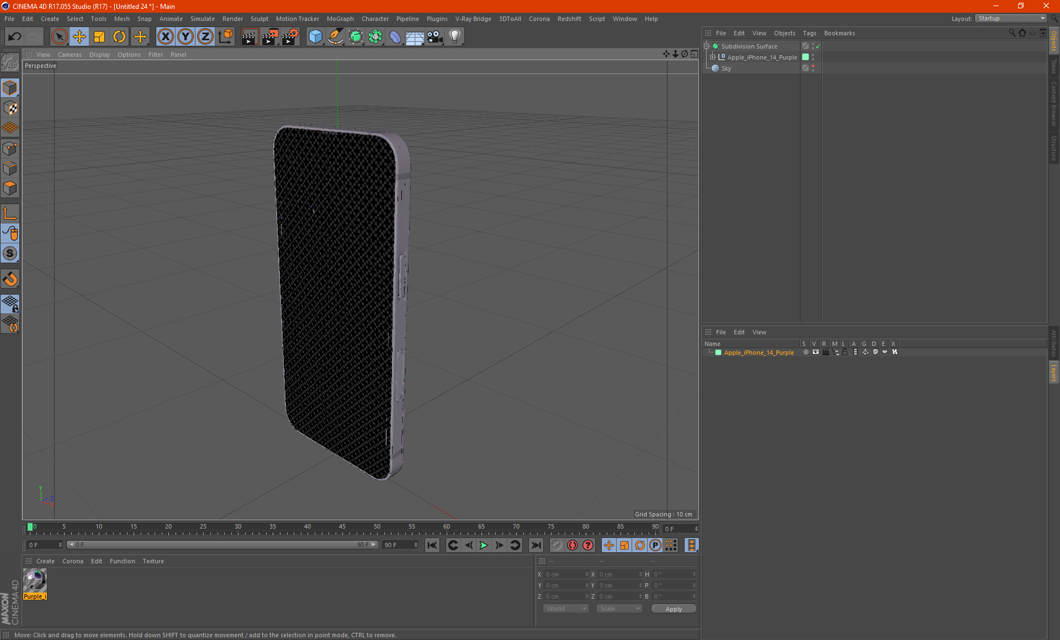
Task: Toggle Autokeying button
Action: (x=573, y=545)
